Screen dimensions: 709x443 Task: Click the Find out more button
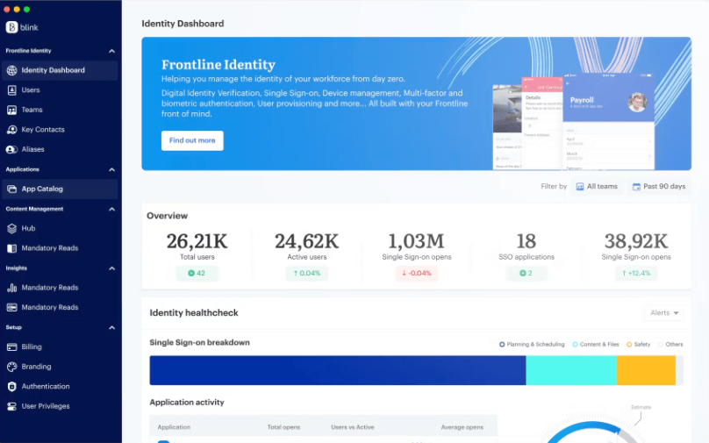point(192,140)
